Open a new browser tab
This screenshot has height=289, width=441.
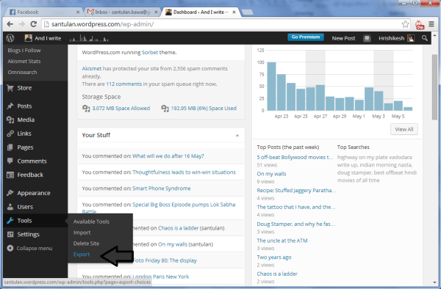tap(247, 12)
